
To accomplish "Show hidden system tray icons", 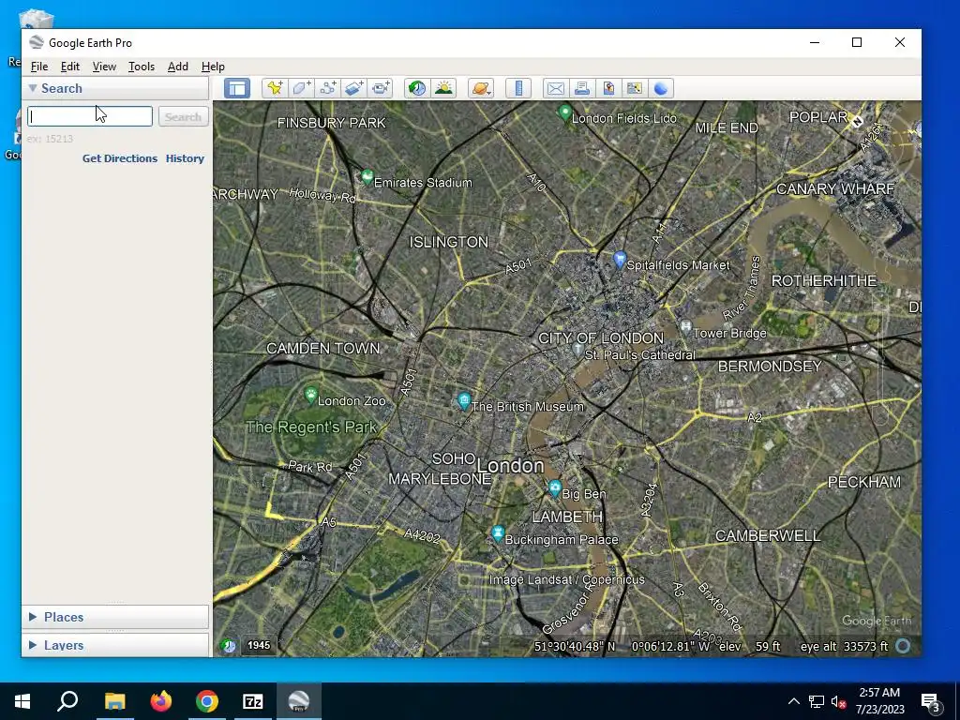I will tap(793, 701).
